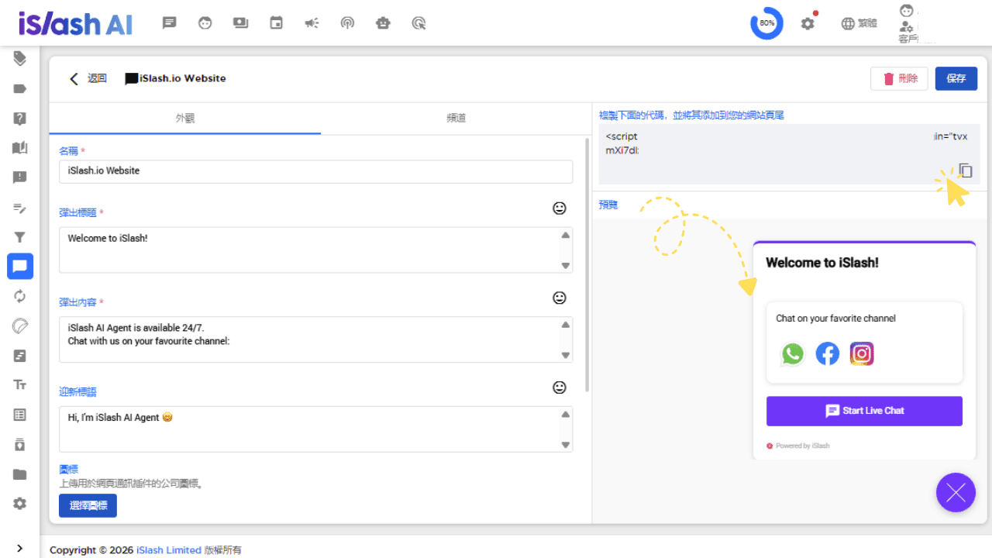Click the 保存 save button

[956, 78]
